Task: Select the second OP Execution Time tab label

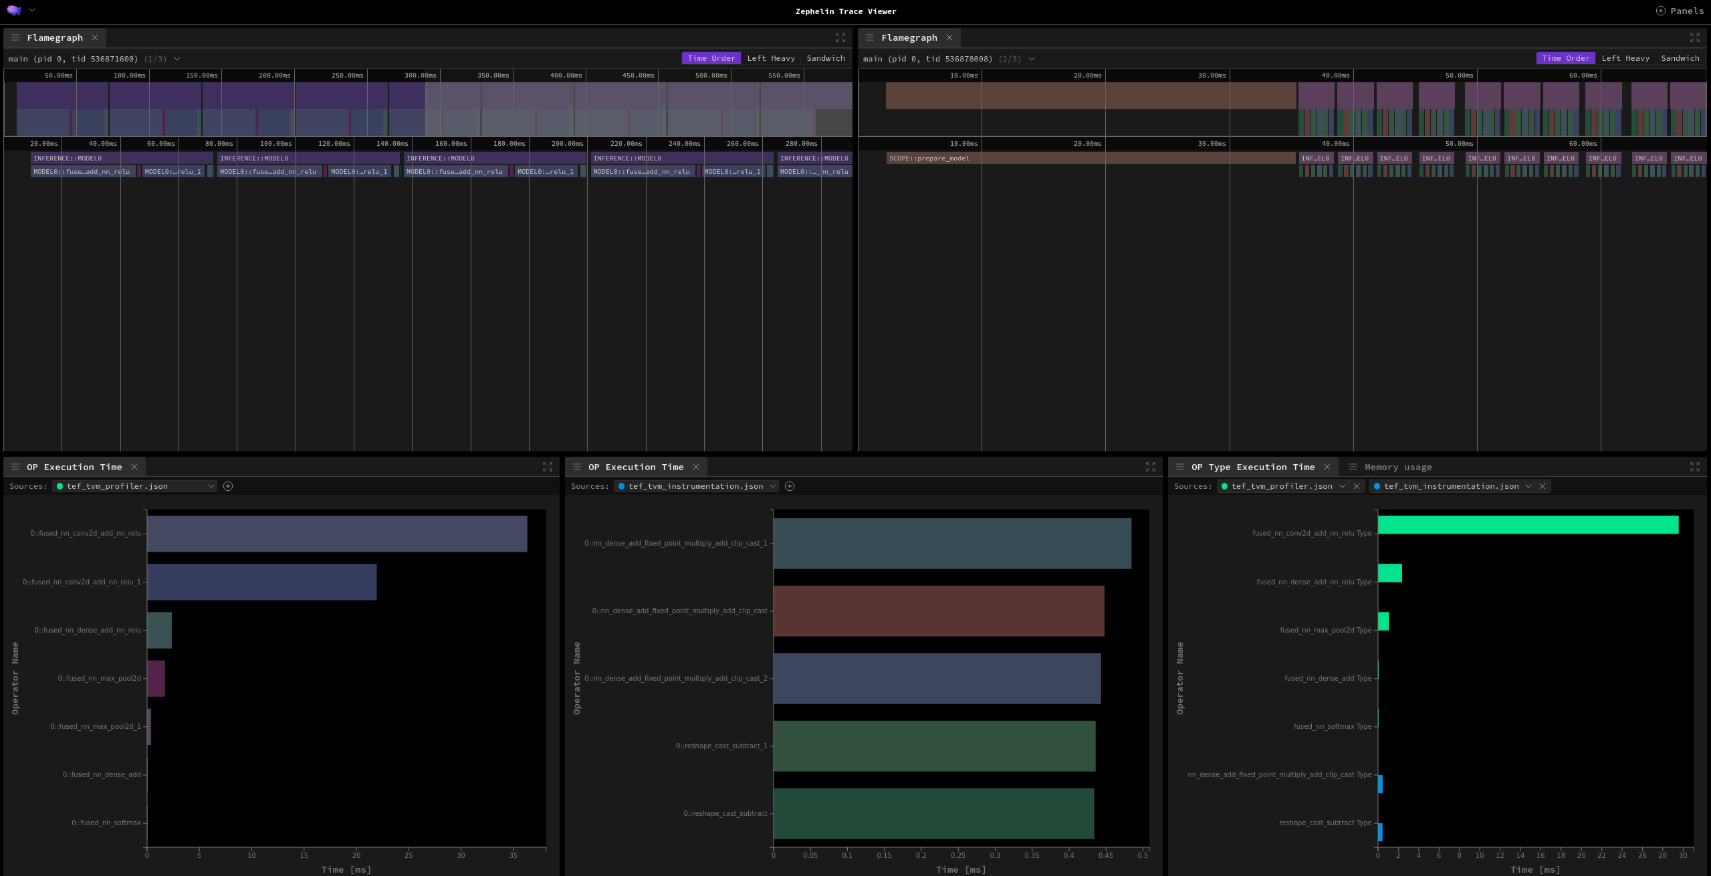Action: pyautogui.click(x=636, y=467)
